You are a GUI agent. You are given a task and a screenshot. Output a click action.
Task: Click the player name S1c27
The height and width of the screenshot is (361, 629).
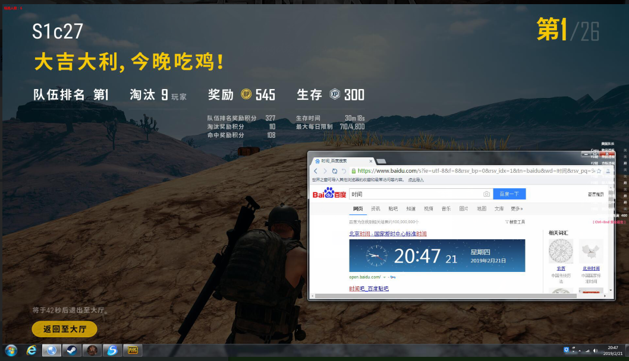pos(58,31)
